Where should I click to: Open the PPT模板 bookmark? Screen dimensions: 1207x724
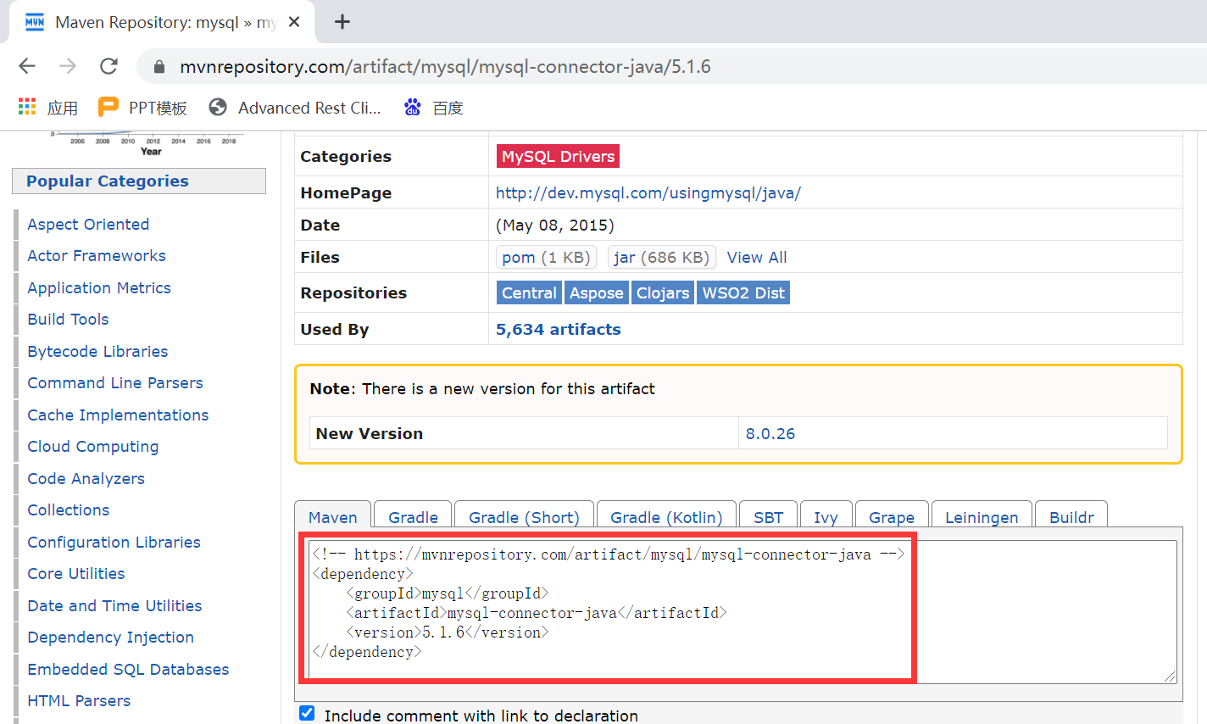(142, 108)
